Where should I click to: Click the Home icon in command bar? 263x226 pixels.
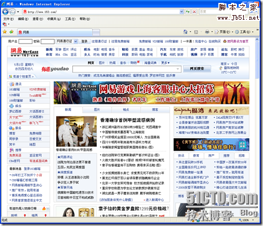[185, 32]
